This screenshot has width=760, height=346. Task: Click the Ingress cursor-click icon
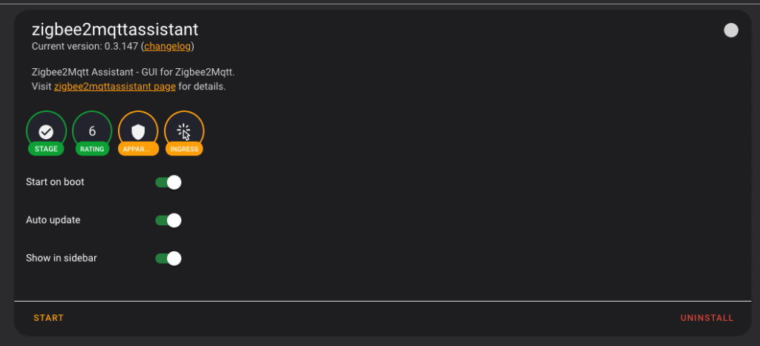(x=184, y=131)
